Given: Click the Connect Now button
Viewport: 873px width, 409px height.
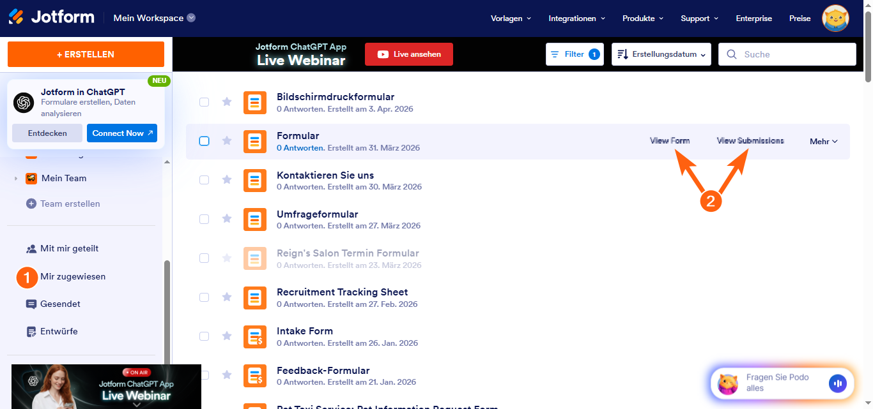Looking at the screenshot, I should (122, 133).
